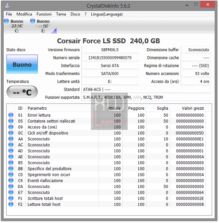
Task: Click the status orb for ID 0C row
Action: [x=11, y=133]
